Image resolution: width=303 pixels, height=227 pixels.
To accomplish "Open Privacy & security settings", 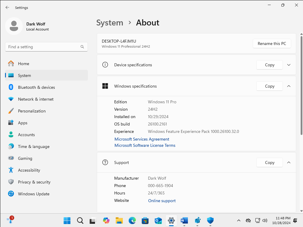I will coord(34,182).
